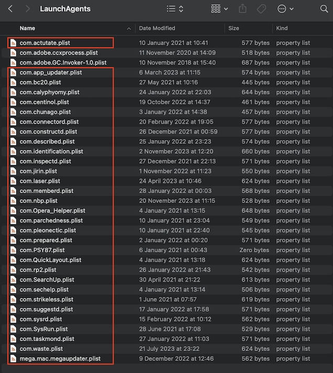Image resolution: width=333 pixels, height=373 pixels.
Task: Click the 660 bytes size cell
Action: point(256,152)
